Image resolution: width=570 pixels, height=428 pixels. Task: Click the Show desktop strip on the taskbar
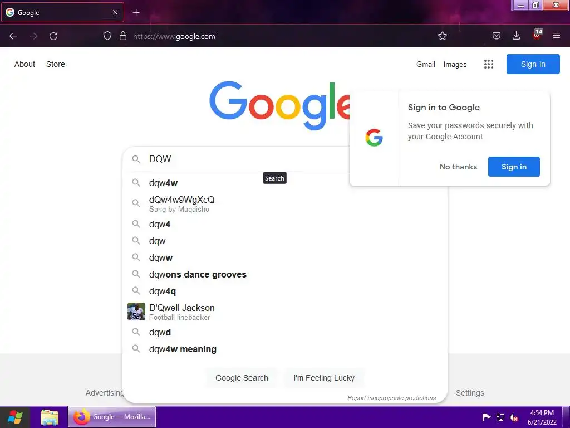point(566,417)
